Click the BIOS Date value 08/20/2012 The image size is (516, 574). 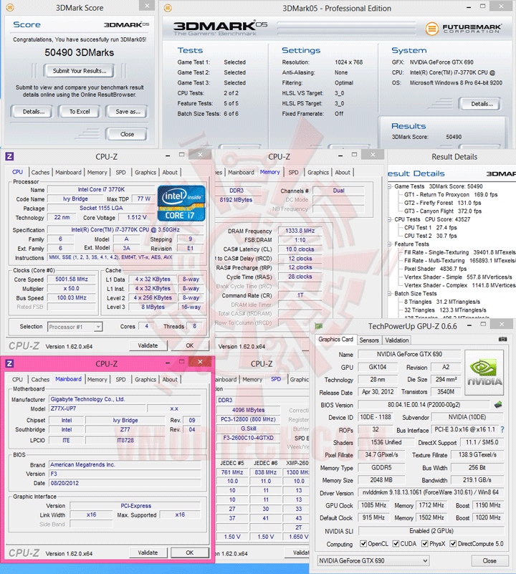pyautogui.click(x=125, y=483)
